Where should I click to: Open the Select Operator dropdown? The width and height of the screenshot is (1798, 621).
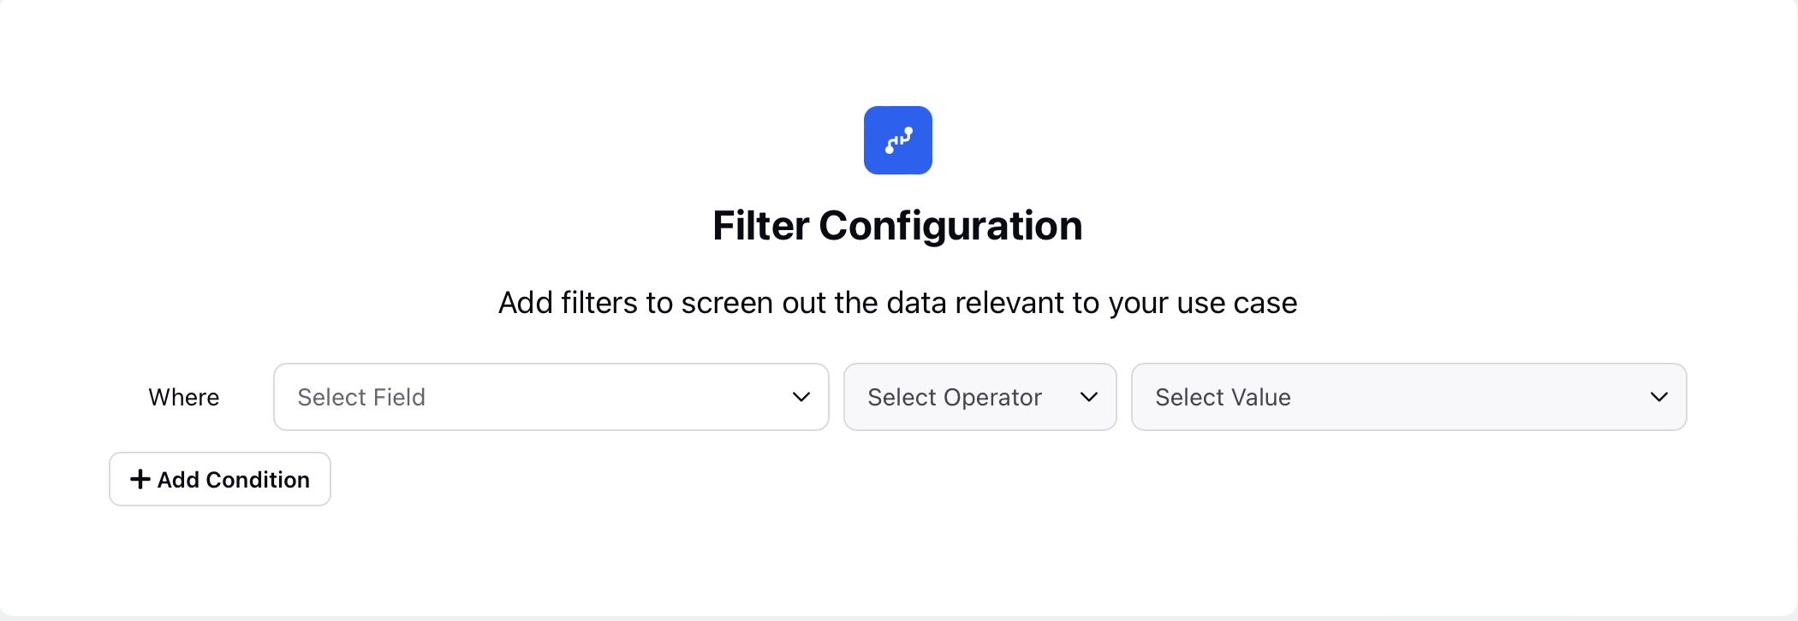pos(980,397)
